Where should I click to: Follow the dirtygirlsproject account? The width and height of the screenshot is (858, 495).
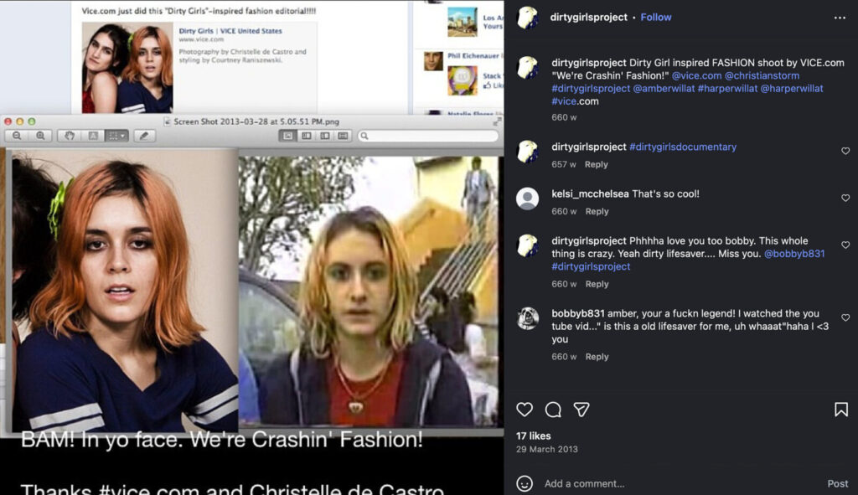coord(656,18)
